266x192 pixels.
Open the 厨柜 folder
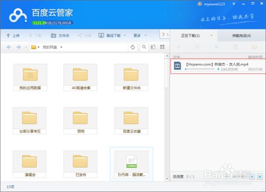80,121
